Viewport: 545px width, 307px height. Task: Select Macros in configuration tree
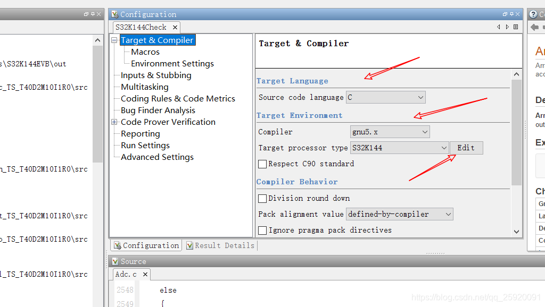tap(145, 52)
